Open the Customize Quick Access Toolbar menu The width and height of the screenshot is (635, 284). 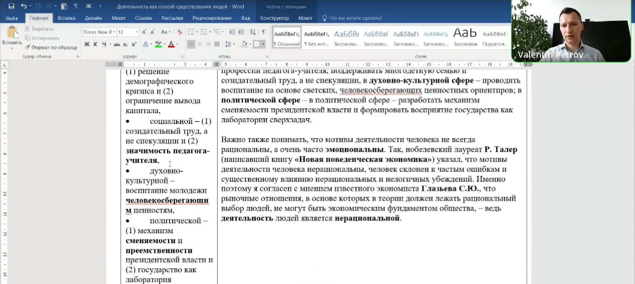coord(100,6)
